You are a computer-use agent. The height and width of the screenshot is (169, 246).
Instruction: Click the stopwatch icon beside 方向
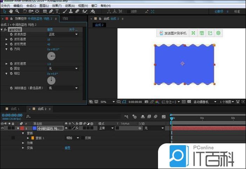point(11,49)
